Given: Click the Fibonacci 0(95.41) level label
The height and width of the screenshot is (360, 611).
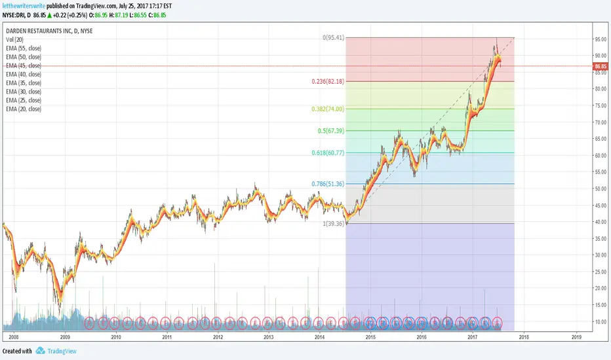Looking at the screenshot, I should pos(334,38).
